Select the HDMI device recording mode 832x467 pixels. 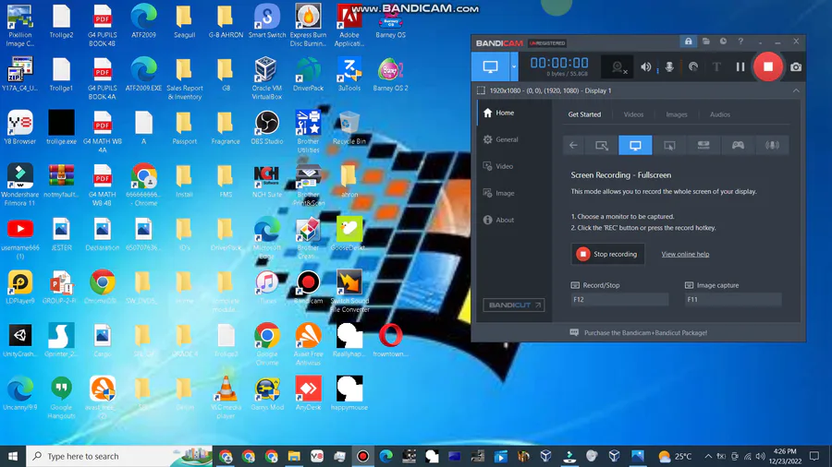point(704,145)
